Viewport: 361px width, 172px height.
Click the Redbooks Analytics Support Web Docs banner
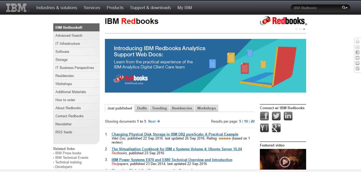(206, 66)
